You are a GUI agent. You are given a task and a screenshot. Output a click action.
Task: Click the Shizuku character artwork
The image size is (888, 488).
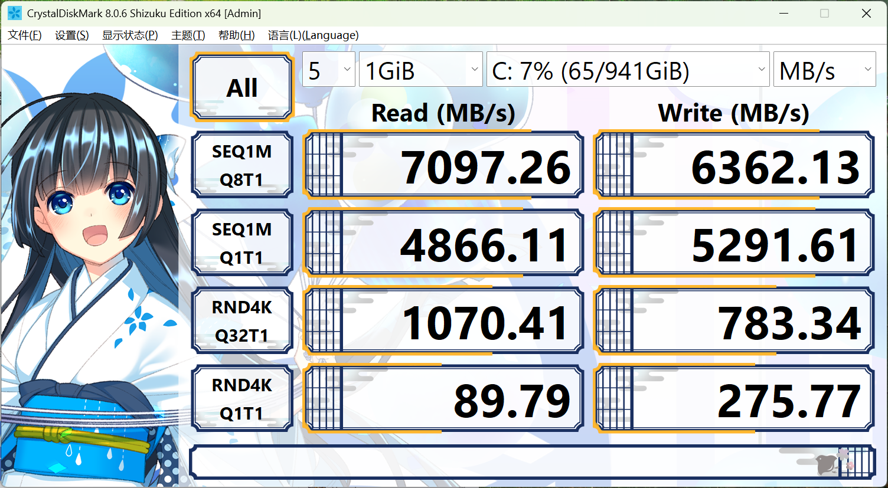[89, 267]
